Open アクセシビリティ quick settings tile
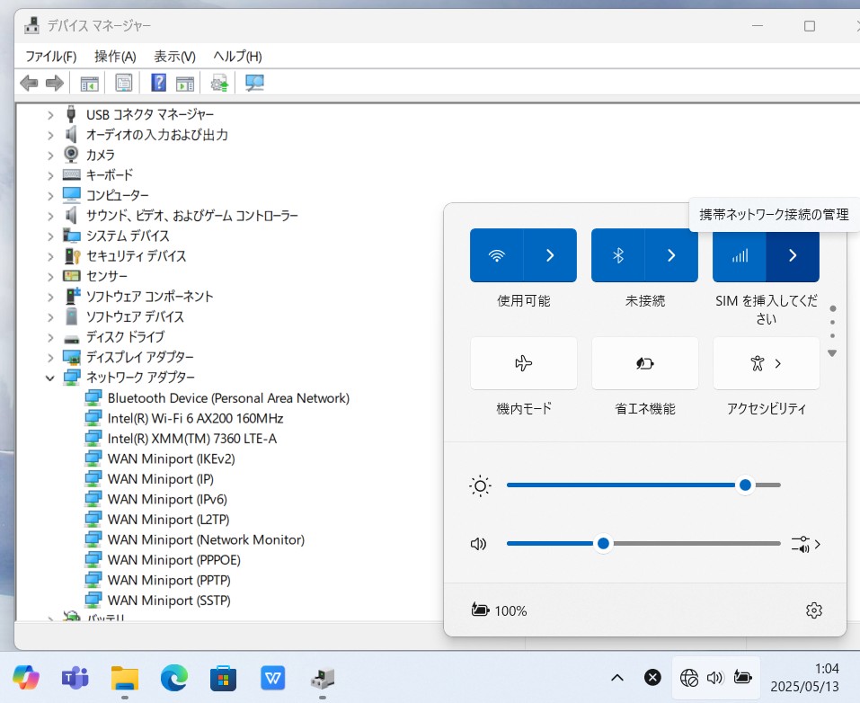The height and width of the screenshot is (703, 860). 767,363
